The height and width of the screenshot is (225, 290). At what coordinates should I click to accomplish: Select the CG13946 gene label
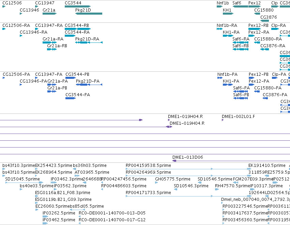(x=29, y=10)
